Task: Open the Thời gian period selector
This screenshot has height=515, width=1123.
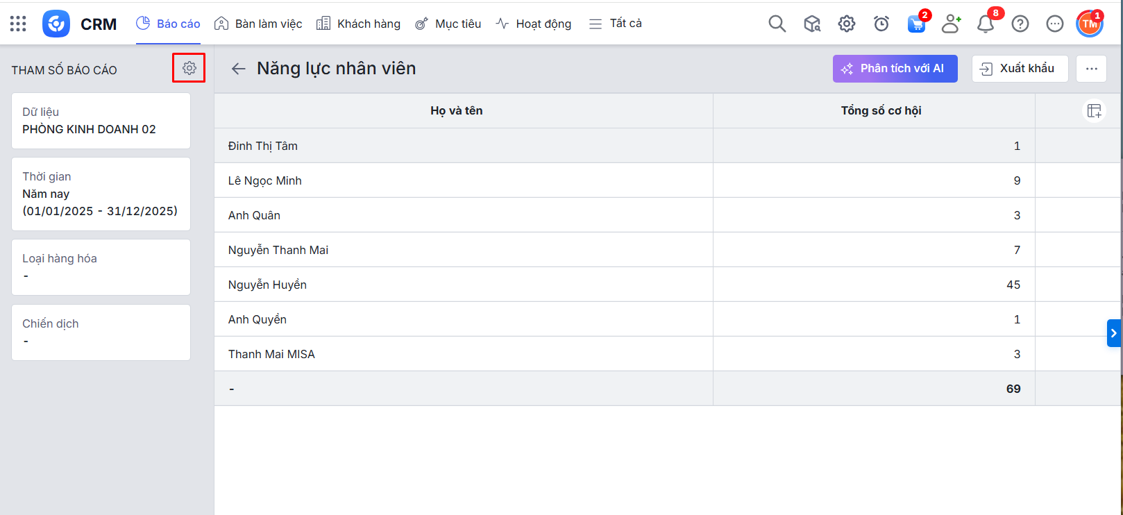Action: point(101,194)
